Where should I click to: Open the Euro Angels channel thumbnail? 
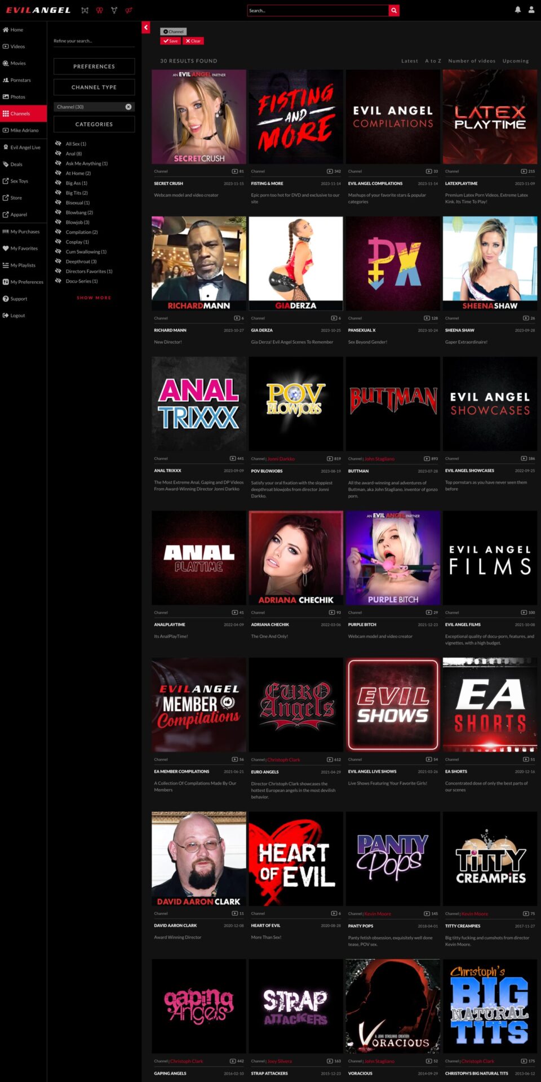click(x=296, y=705)
